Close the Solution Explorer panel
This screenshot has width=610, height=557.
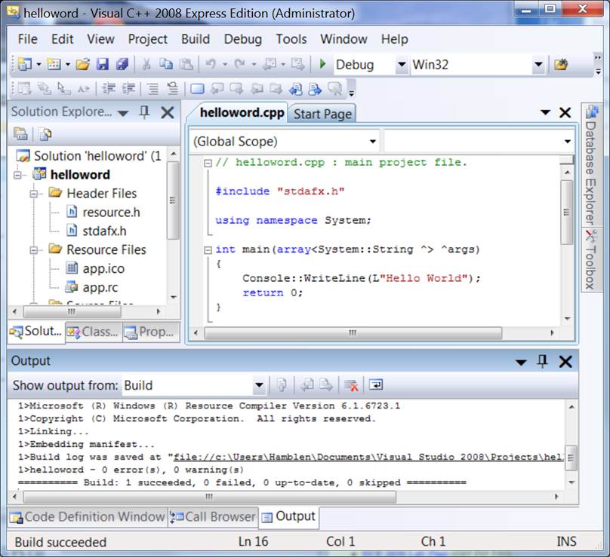pos(168,112)
